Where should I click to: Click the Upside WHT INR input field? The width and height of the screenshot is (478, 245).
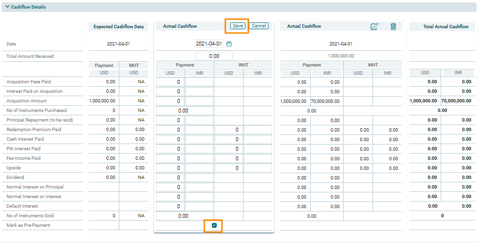point(258,168)
